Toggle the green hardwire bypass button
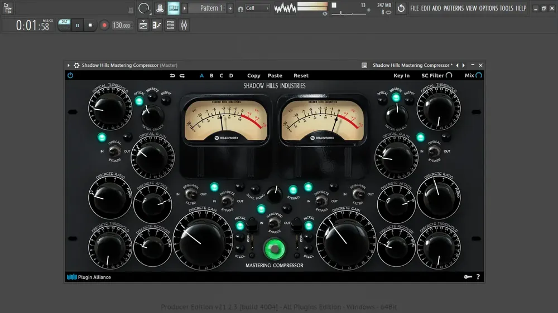 pos(274,249)
